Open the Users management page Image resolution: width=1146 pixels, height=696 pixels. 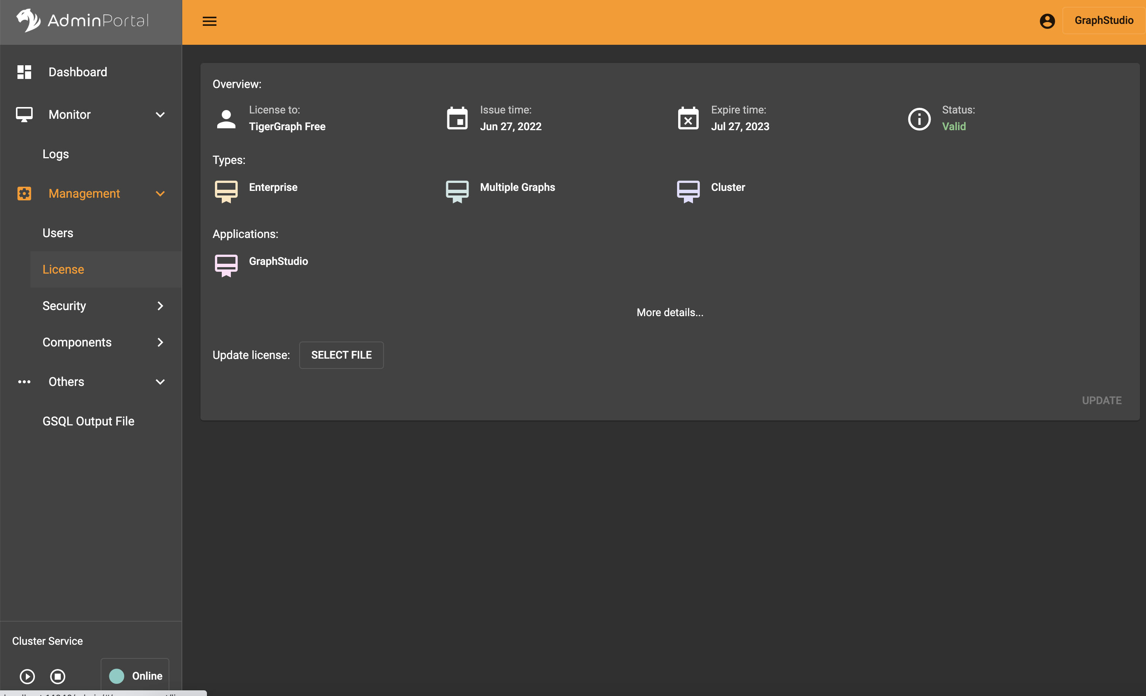pyautogui.click(x=58, y=233)
